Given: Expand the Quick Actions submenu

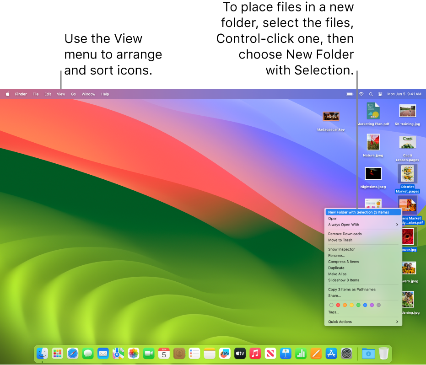Looking at the screenshot, I should (x=363, y=322).
